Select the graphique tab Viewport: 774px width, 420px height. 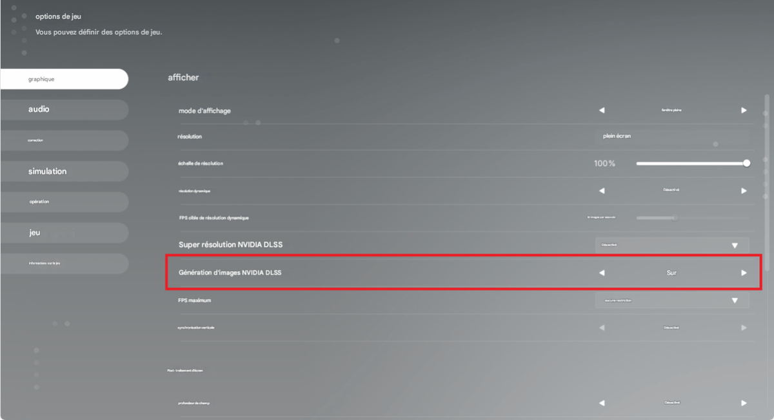pos(64,79)
